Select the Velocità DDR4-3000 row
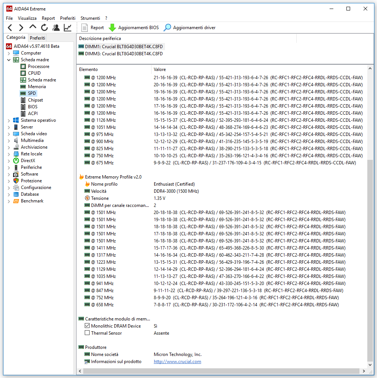This screenshot has width=377, height=378. coord(141,191)
